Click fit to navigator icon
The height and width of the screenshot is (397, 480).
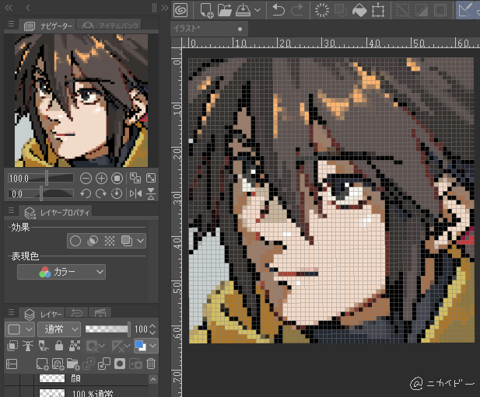coord(135,178)
